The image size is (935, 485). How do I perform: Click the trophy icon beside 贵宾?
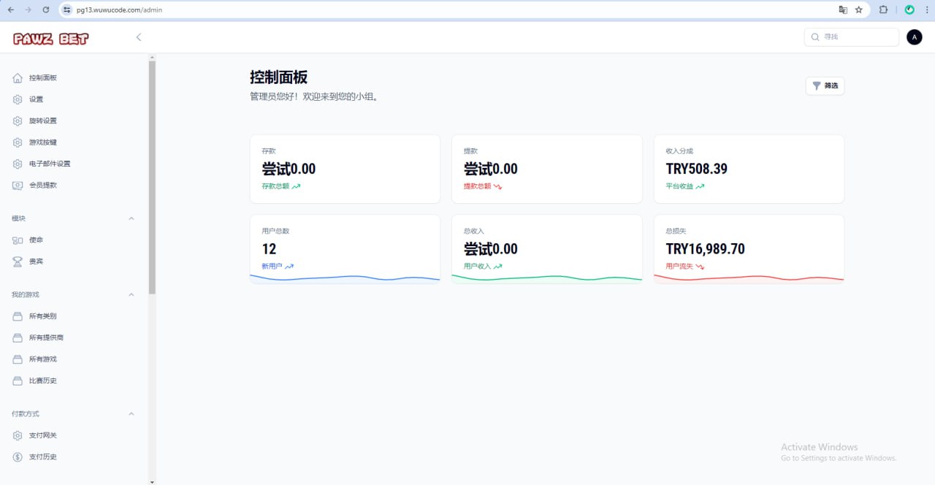tap(18, 261)
